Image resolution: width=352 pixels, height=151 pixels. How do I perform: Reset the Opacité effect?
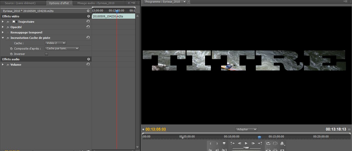(88, 27)
